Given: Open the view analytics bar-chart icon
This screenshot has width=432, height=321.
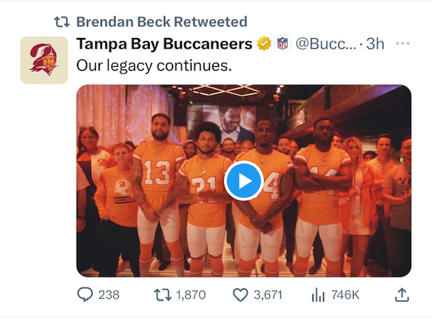Looking at the screenshot, I should pyautogui.click(x=317, y=295).
